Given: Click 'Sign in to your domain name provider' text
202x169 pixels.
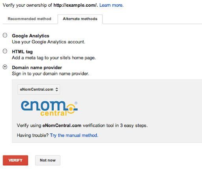Looking at the screenshot, I should (x=50, y=74).
